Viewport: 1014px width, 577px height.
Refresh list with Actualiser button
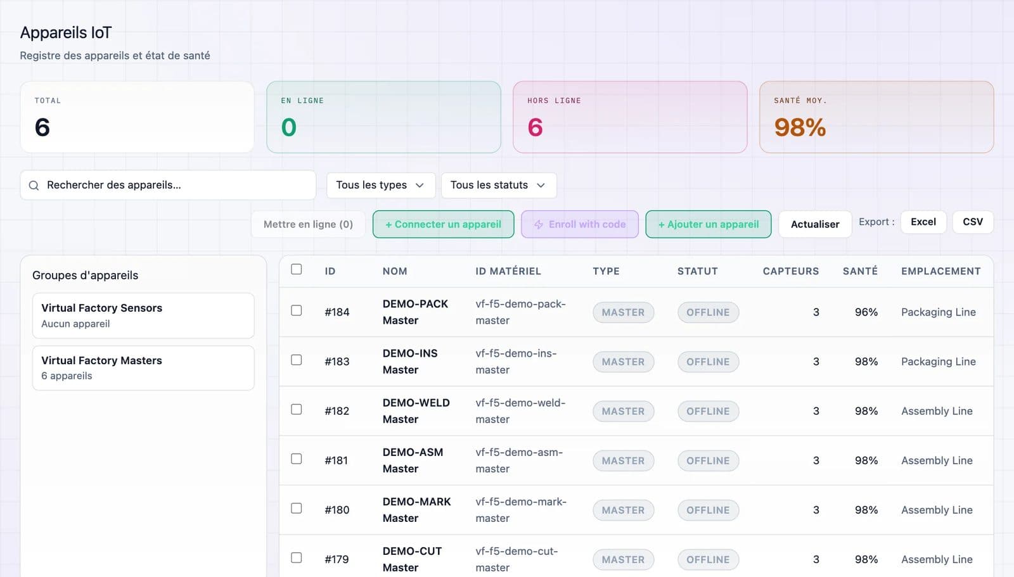tap(815, 224)
